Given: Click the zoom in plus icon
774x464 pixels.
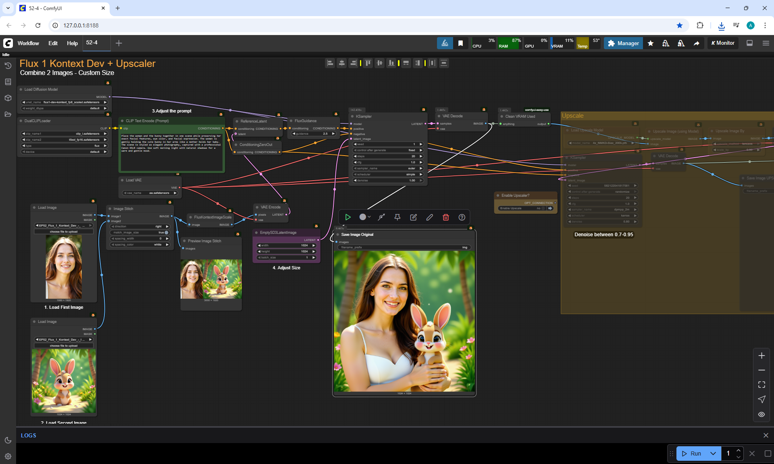Looking at the screenshot, I should [761, 356].
